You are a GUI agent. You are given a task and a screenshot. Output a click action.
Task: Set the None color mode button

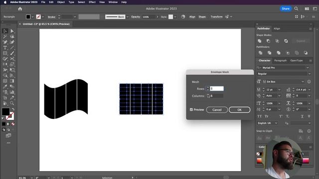click(x=13, y=124)
